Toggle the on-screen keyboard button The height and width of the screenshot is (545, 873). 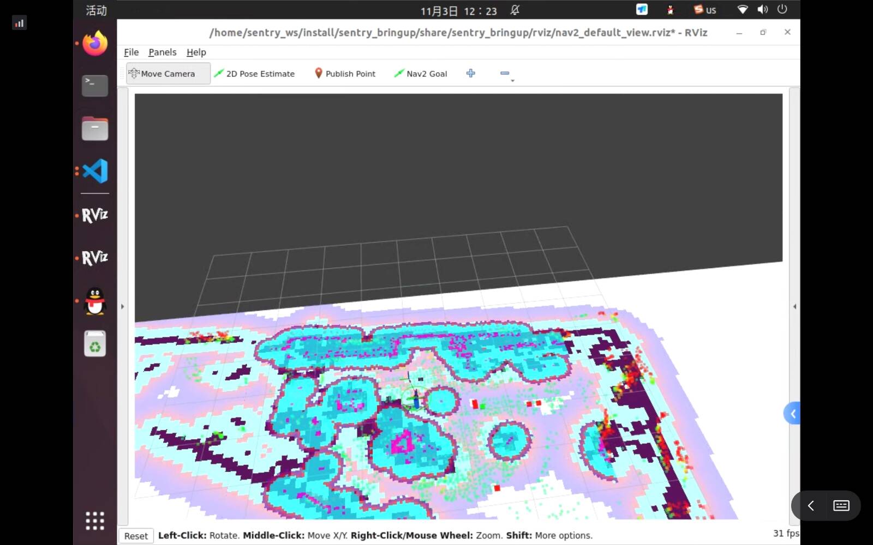point(841,506)
